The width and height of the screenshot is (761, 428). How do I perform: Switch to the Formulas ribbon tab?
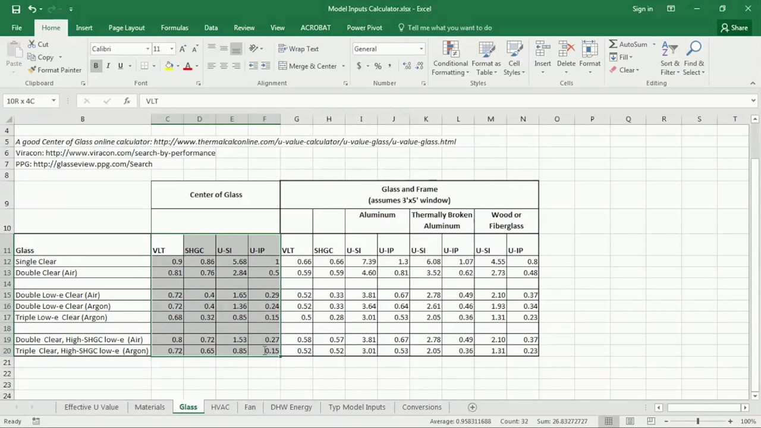click(x=174, y=28)
